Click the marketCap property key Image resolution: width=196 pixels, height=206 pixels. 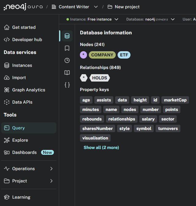(x=175, y=100)
